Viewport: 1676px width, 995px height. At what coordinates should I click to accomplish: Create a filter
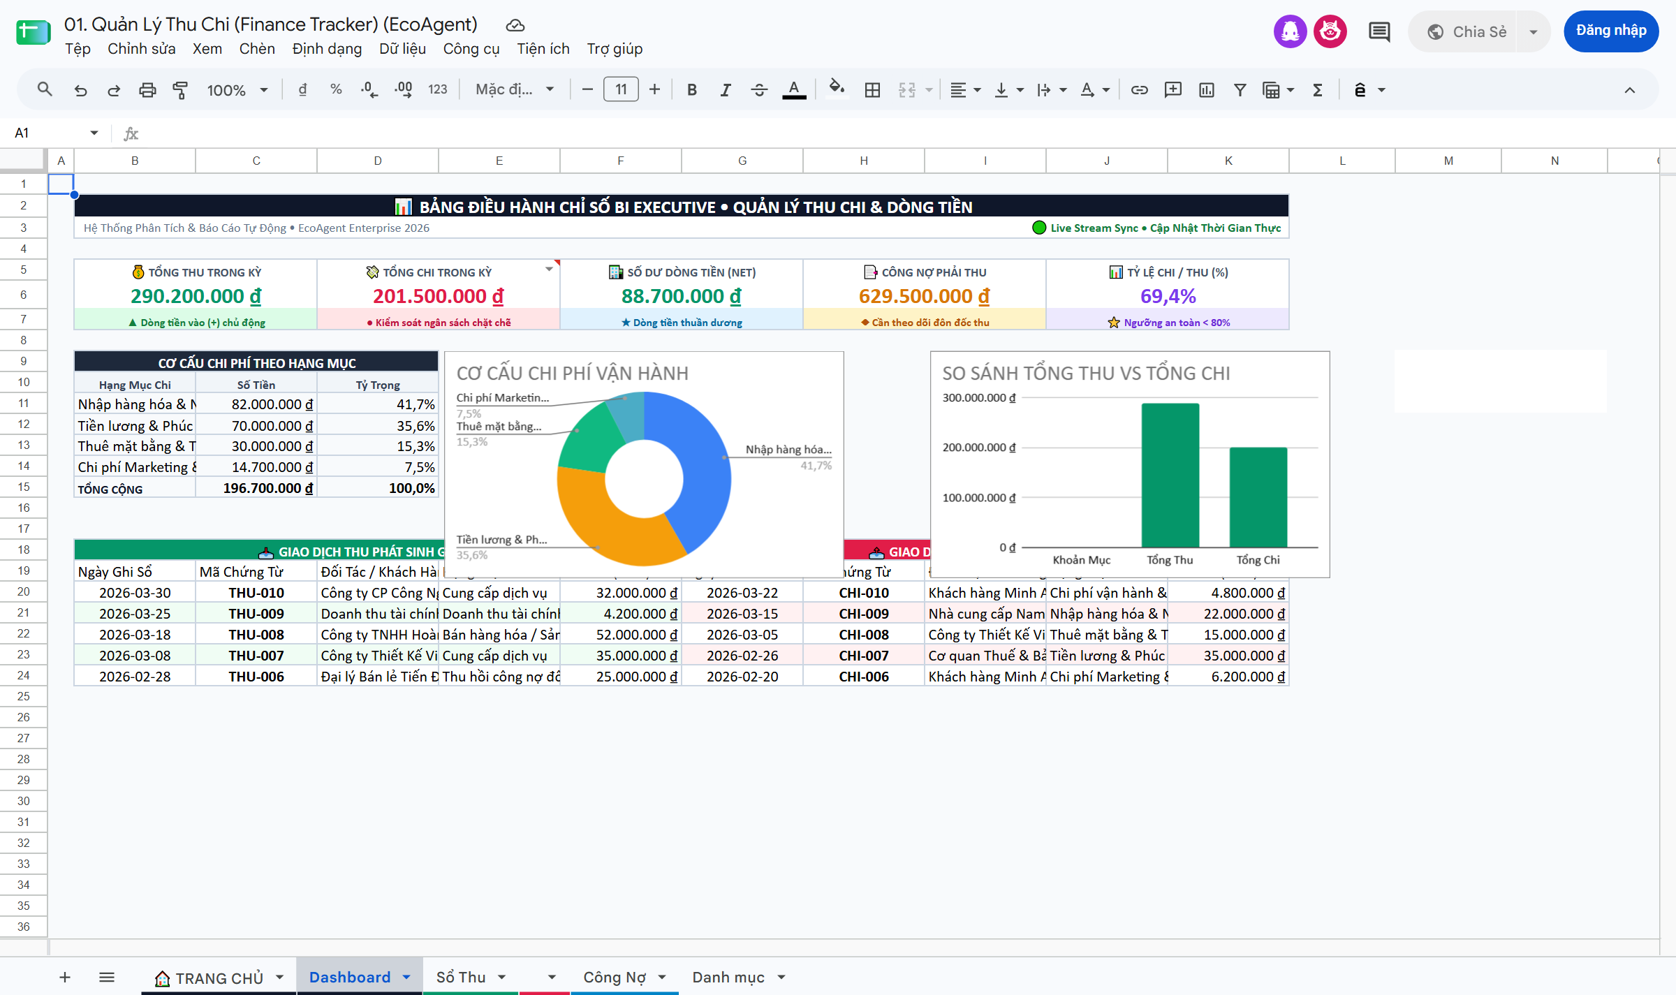tap(1240, 90)
